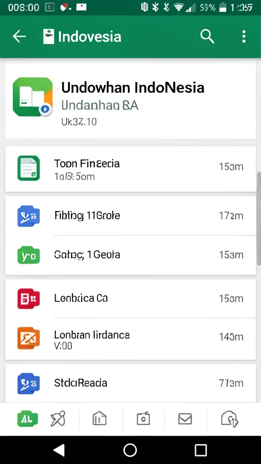
Task: Tap the orange Lonbran Iirdance icon
Action: (x=29, y=338)
